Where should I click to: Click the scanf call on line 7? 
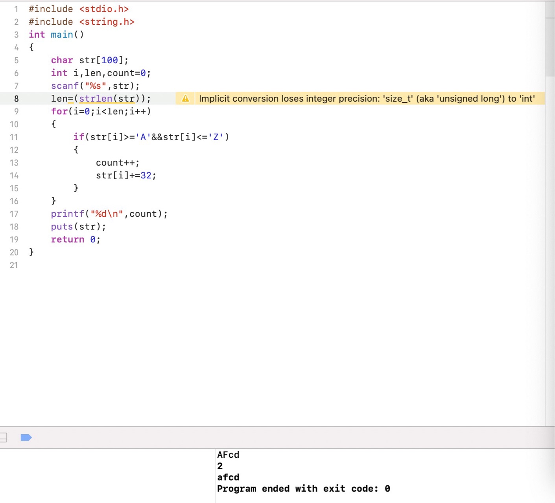click(65, 86)
